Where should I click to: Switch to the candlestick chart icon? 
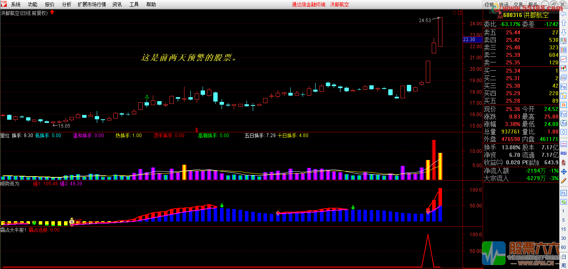point(564,68)
